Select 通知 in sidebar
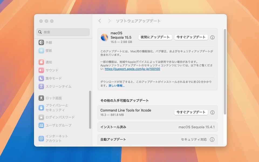 tap(49, 62)
